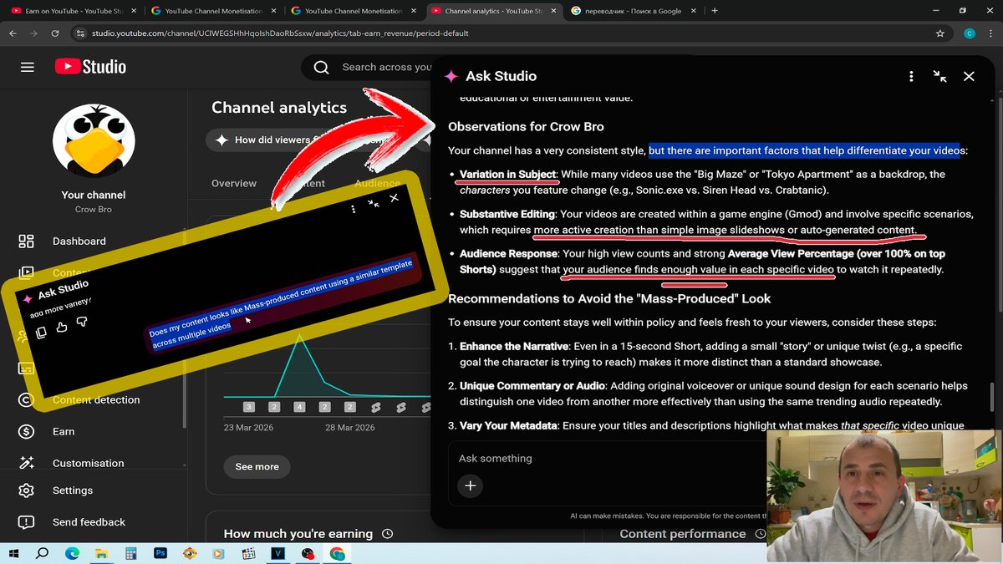Open Content detection in sidebar
The image size is (1003, 564).
pos(96,399)
